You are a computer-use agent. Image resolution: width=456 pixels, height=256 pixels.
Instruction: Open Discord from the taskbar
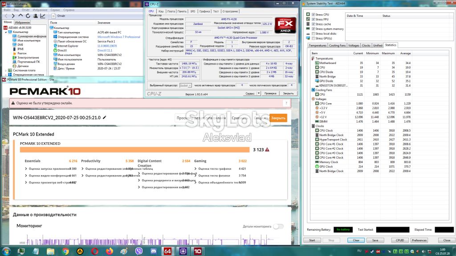click(x=154, y=252)
